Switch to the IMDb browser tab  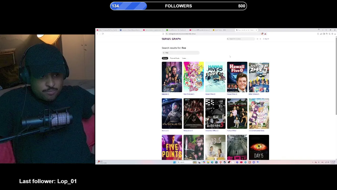point(223,30)
